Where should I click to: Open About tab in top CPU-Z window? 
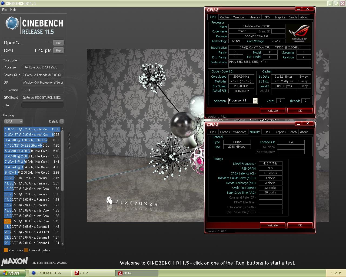click(x=304, y=17)
